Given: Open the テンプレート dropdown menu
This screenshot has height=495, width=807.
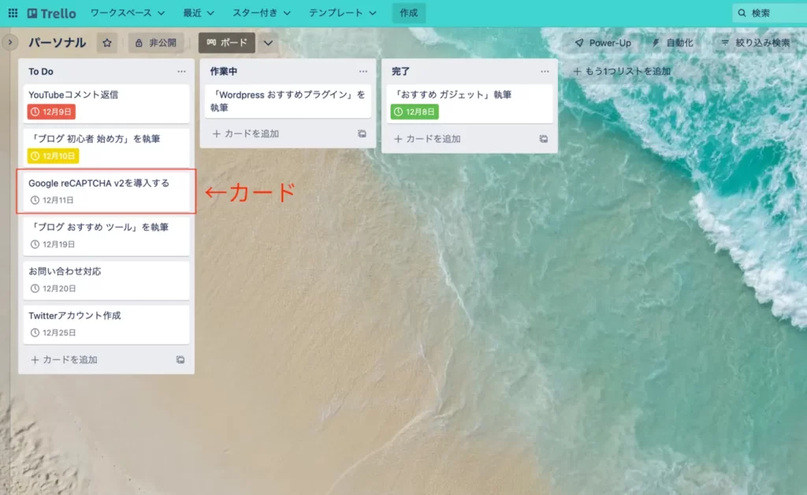Looking at the screenshot, I should 342,13.
